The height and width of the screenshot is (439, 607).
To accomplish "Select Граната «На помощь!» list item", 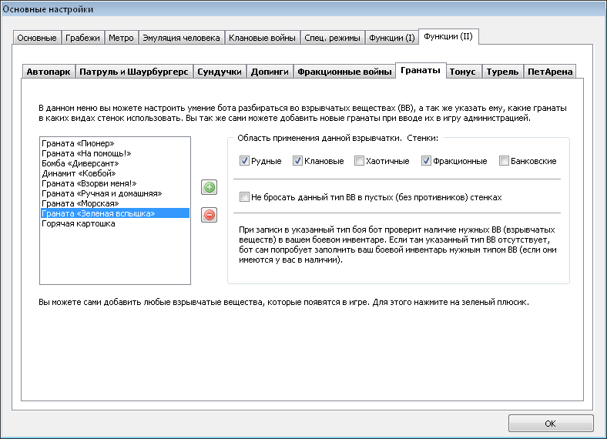I will click(115, 153).
